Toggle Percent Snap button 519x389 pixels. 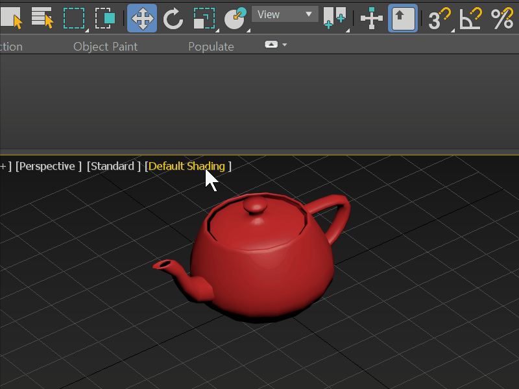pyautogui.click(x=502, y=19)
